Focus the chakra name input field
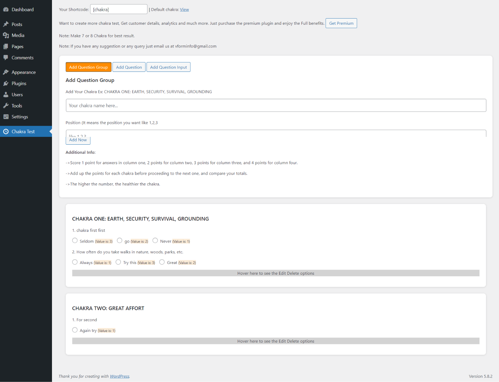 click(276, 105)
